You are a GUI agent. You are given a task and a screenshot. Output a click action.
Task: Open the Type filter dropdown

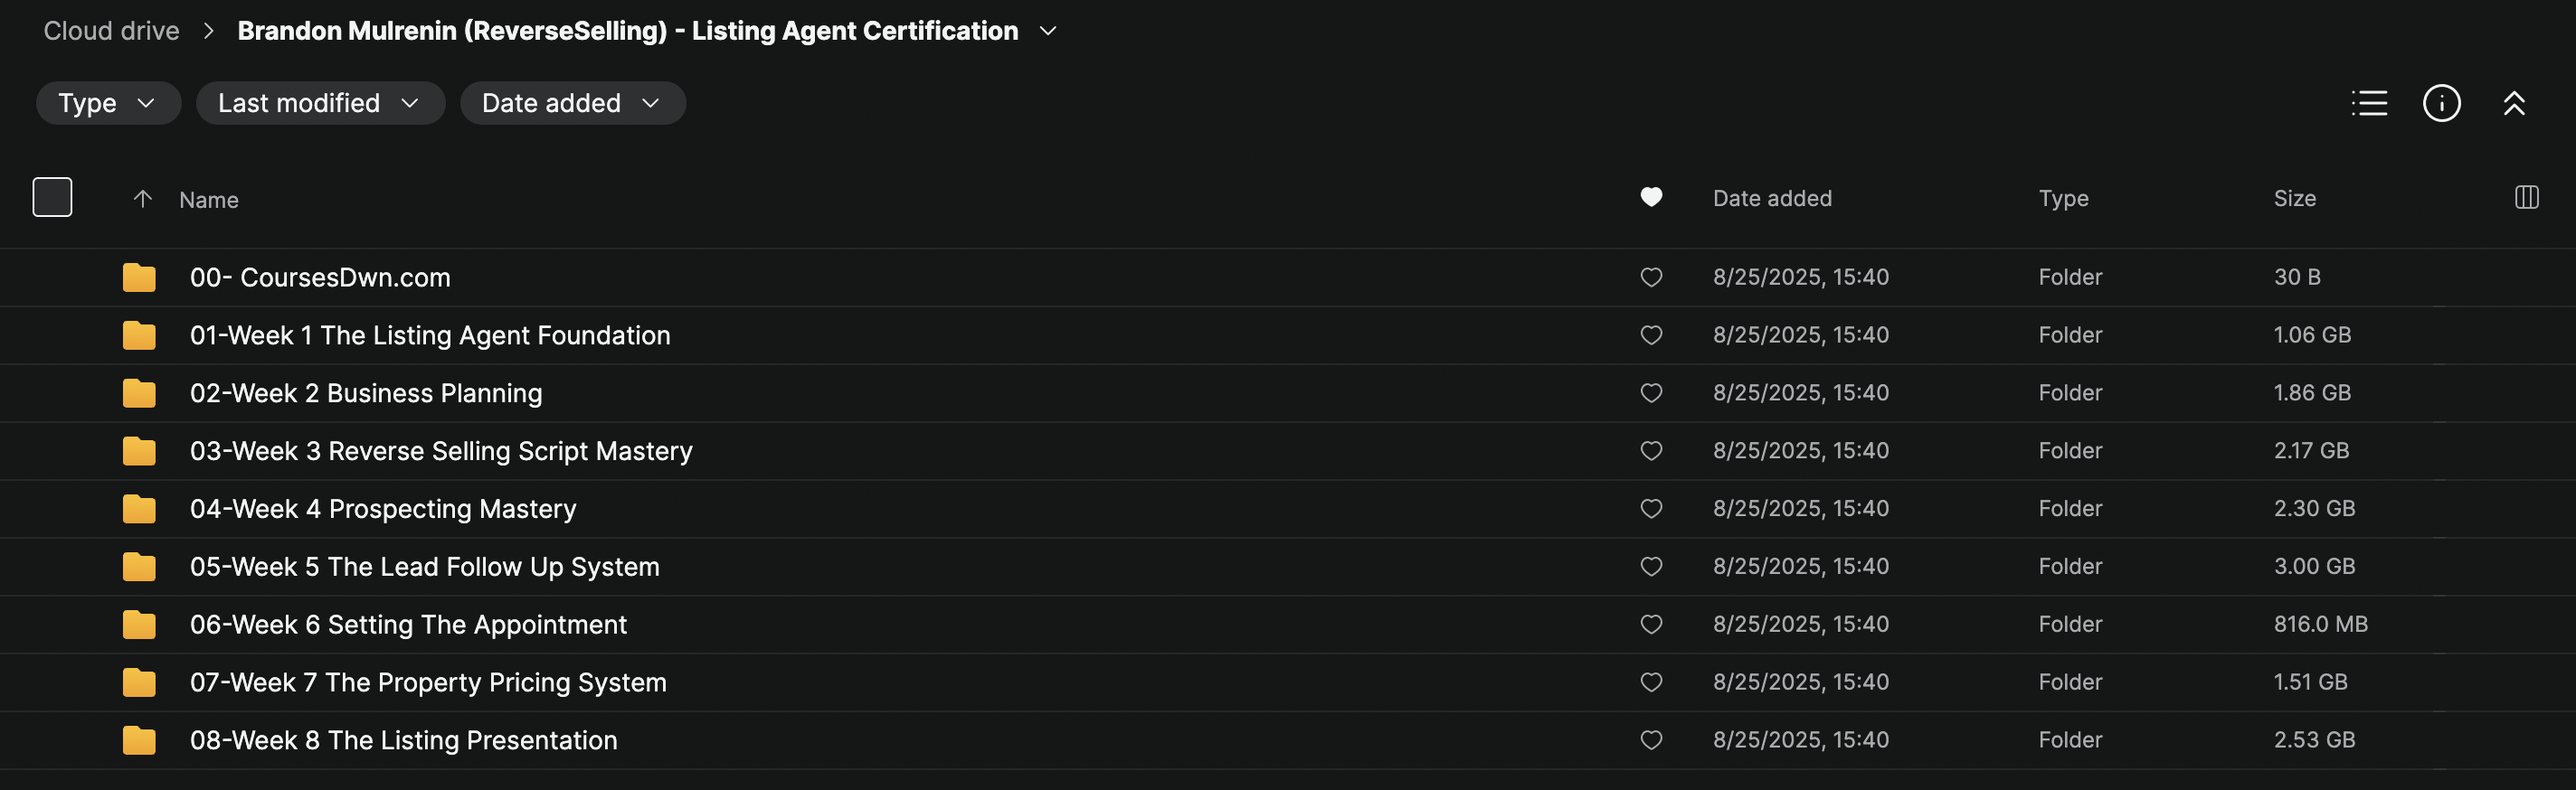click(x=108, y=103)
